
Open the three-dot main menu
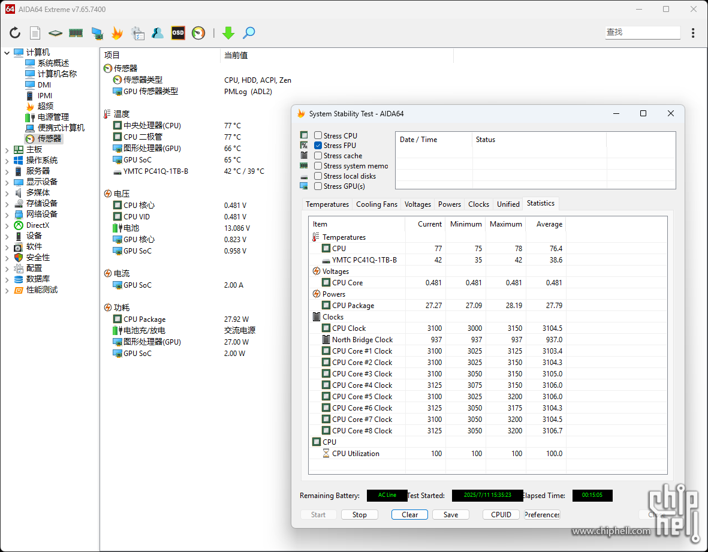[x=693, y=32]
